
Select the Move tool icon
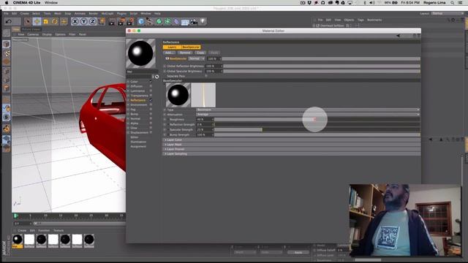[x=37, y=21]
